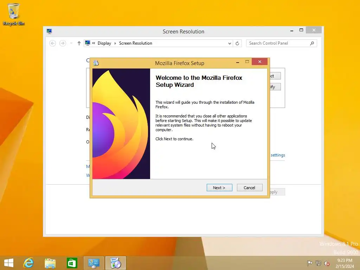Open the Recycle Bin desktop icon
Screen dimensions: 360x270
tap(14, 14)
